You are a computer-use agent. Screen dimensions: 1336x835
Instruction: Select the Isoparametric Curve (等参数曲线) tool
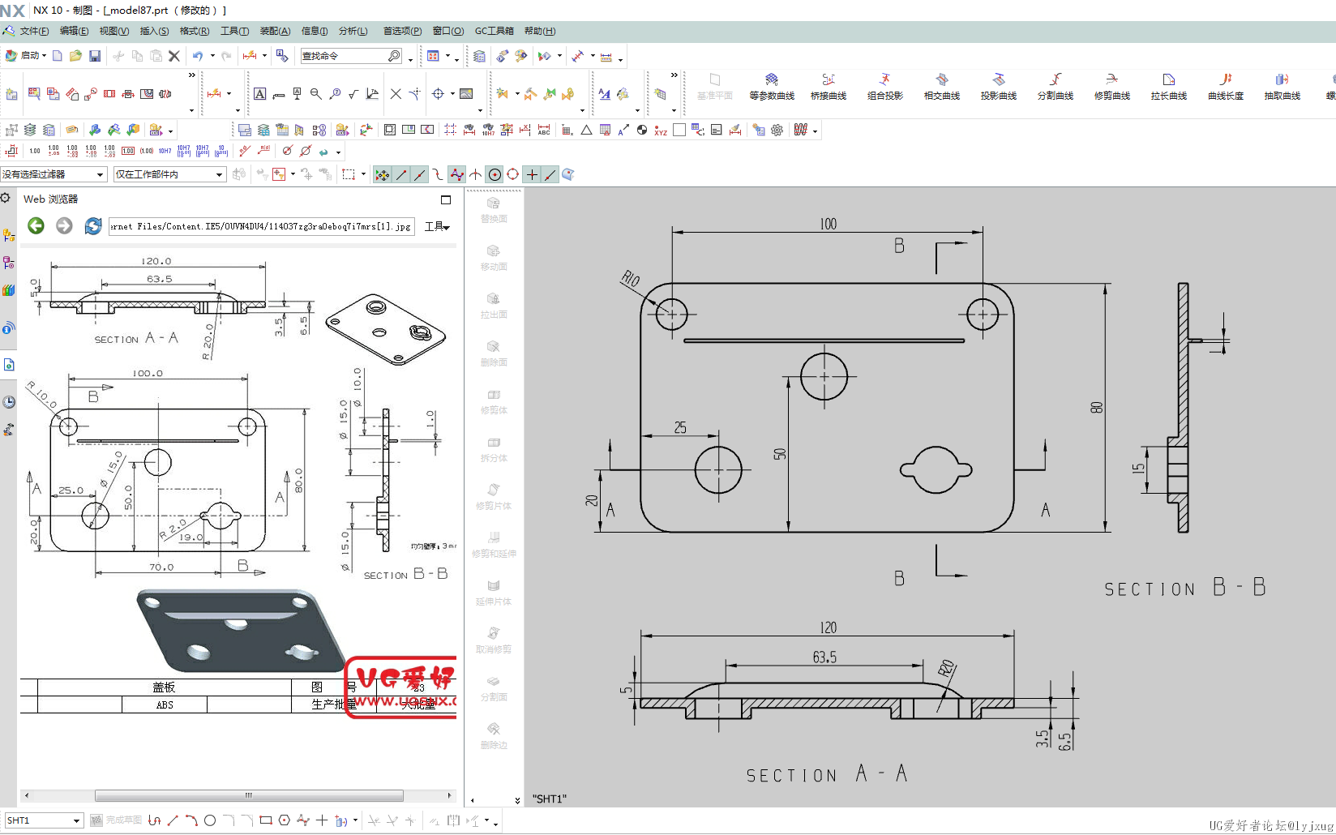click(772, 87)
